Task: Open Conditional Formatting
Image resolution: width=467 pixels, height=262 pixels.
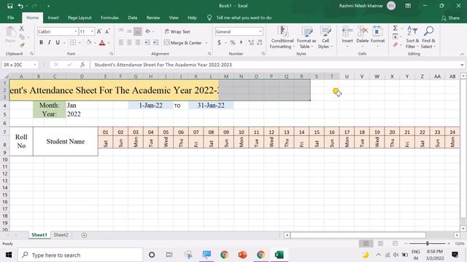Action: (x=282, y=37)
